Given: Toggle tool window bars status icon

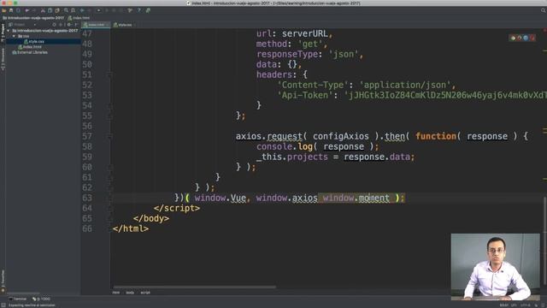Looking at the screenshot, I should point(3,305).
